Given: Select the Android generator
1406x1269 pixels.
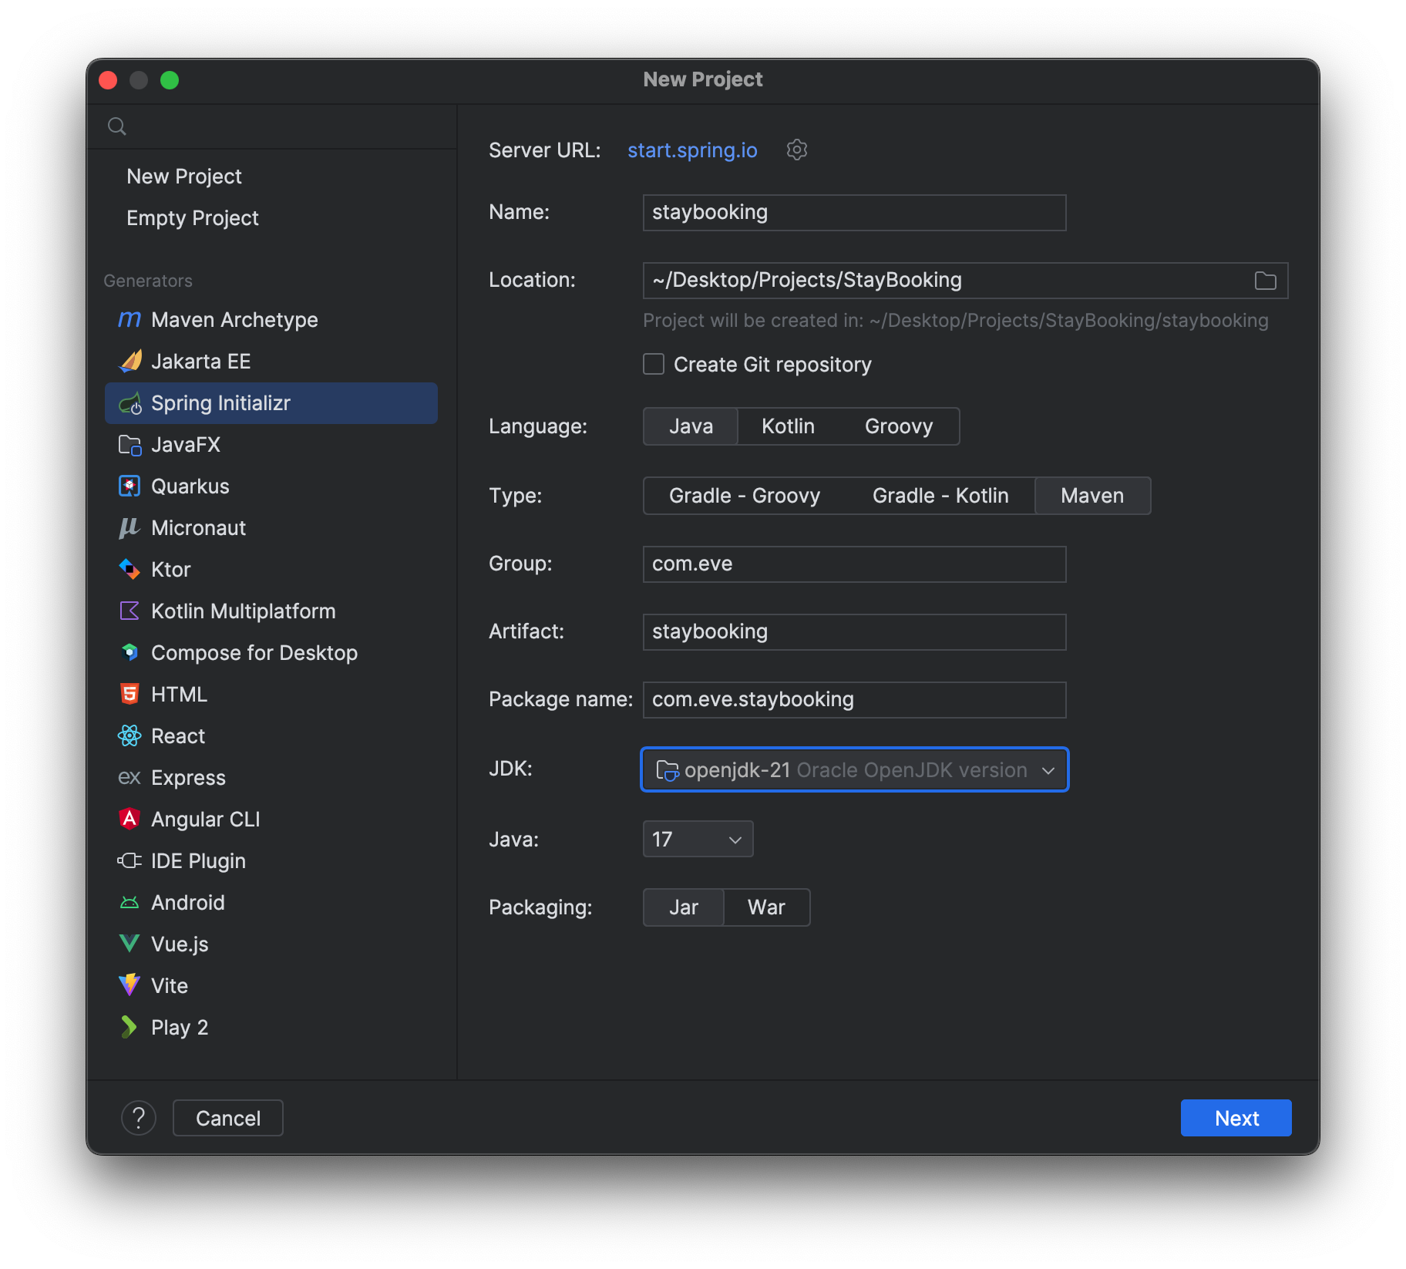Looking at the screenshot, I should [187, 903].
